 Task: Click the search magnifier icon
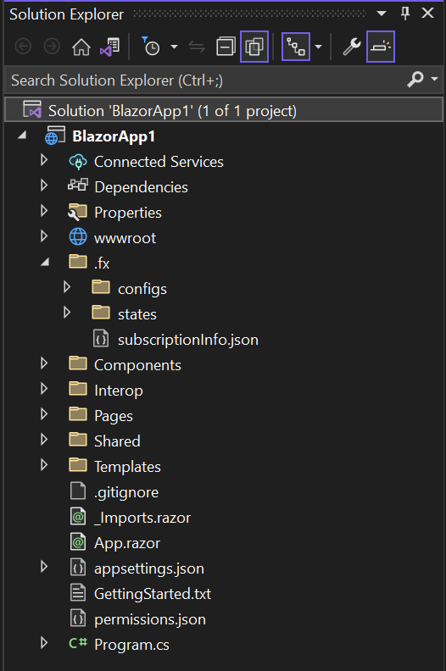[x=415, y=80]
